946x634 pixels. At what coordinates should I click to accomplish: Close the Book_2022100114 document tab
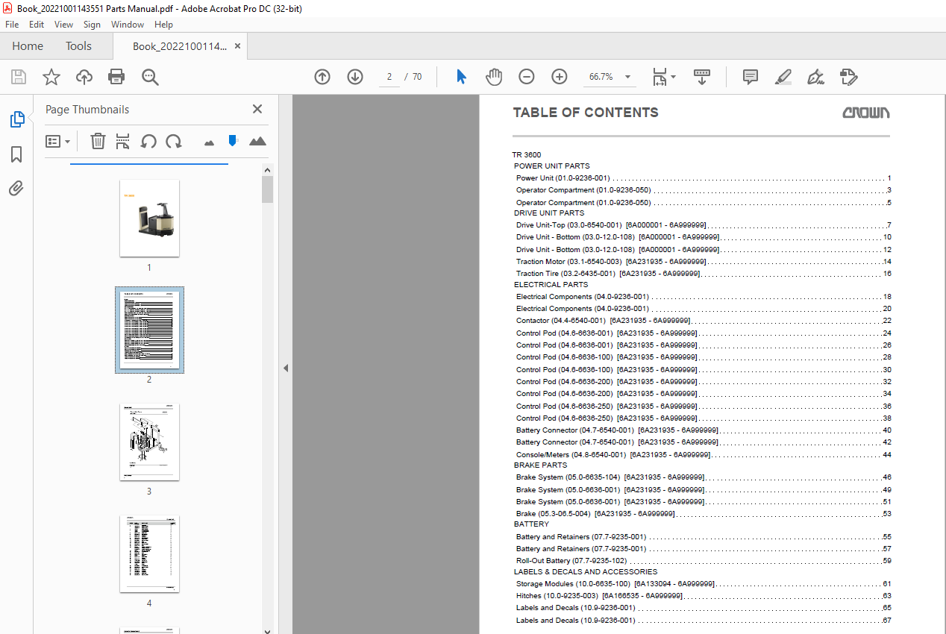pyautogui.click(x=237, y=46)
